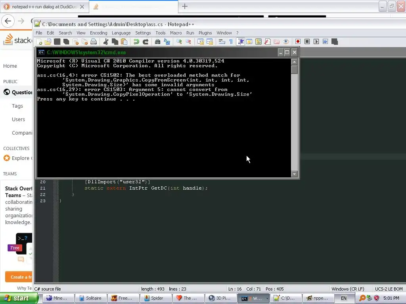This screenshot has width=406, height=304.
Task: Start macro recording with the red dot
Action: (x=298, y=42)
